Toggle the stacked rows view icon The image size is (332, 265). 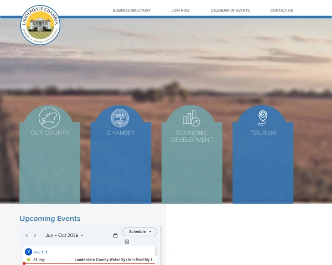[127, 242]
